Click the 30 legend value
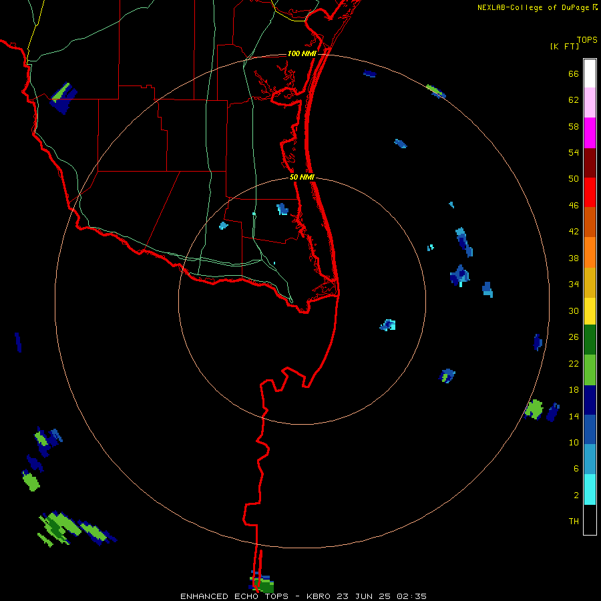 [574, 311]
